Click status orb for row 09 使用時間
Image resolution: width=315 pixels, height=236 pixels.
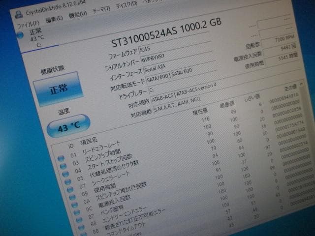[x=72, y=198]
